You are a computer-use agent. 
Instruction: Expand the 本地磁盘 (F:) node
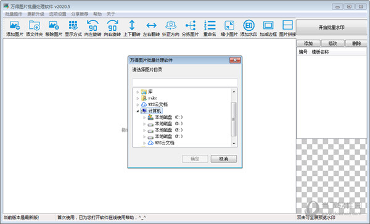tap(144, 136)
